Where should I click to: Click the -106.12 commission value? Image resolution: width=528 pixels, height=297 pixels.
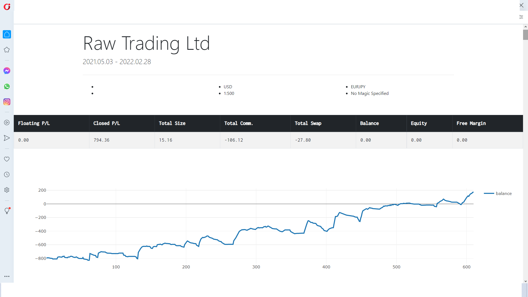(234, 140)
